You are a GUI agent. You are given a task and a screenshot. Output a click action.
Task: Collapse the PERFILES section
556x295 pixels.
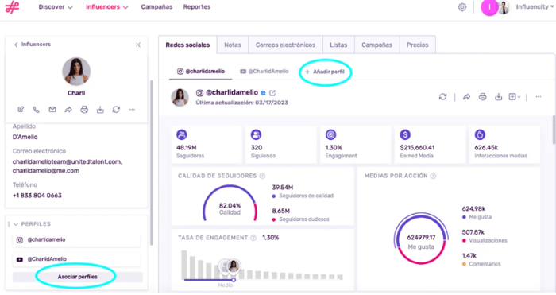(x=15, y=224)
